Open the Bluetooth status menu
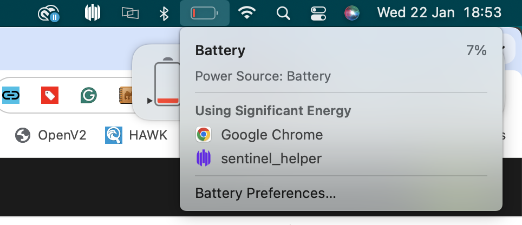This screenshot has width=522, height=225. point(164,14)
